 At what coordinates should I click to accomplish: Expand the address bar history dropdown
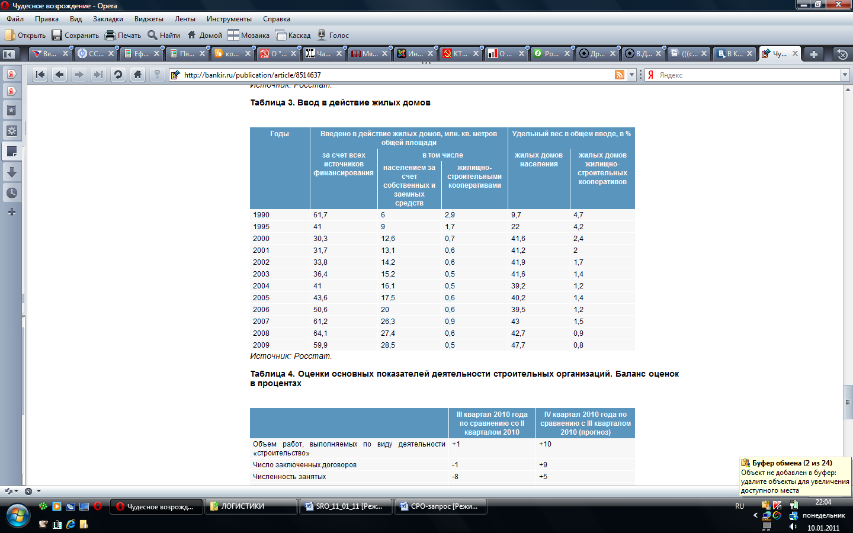tap(631, 75)
